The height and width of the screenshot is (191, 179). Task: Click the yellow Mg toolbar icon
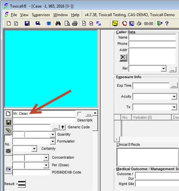pos(115,24)
